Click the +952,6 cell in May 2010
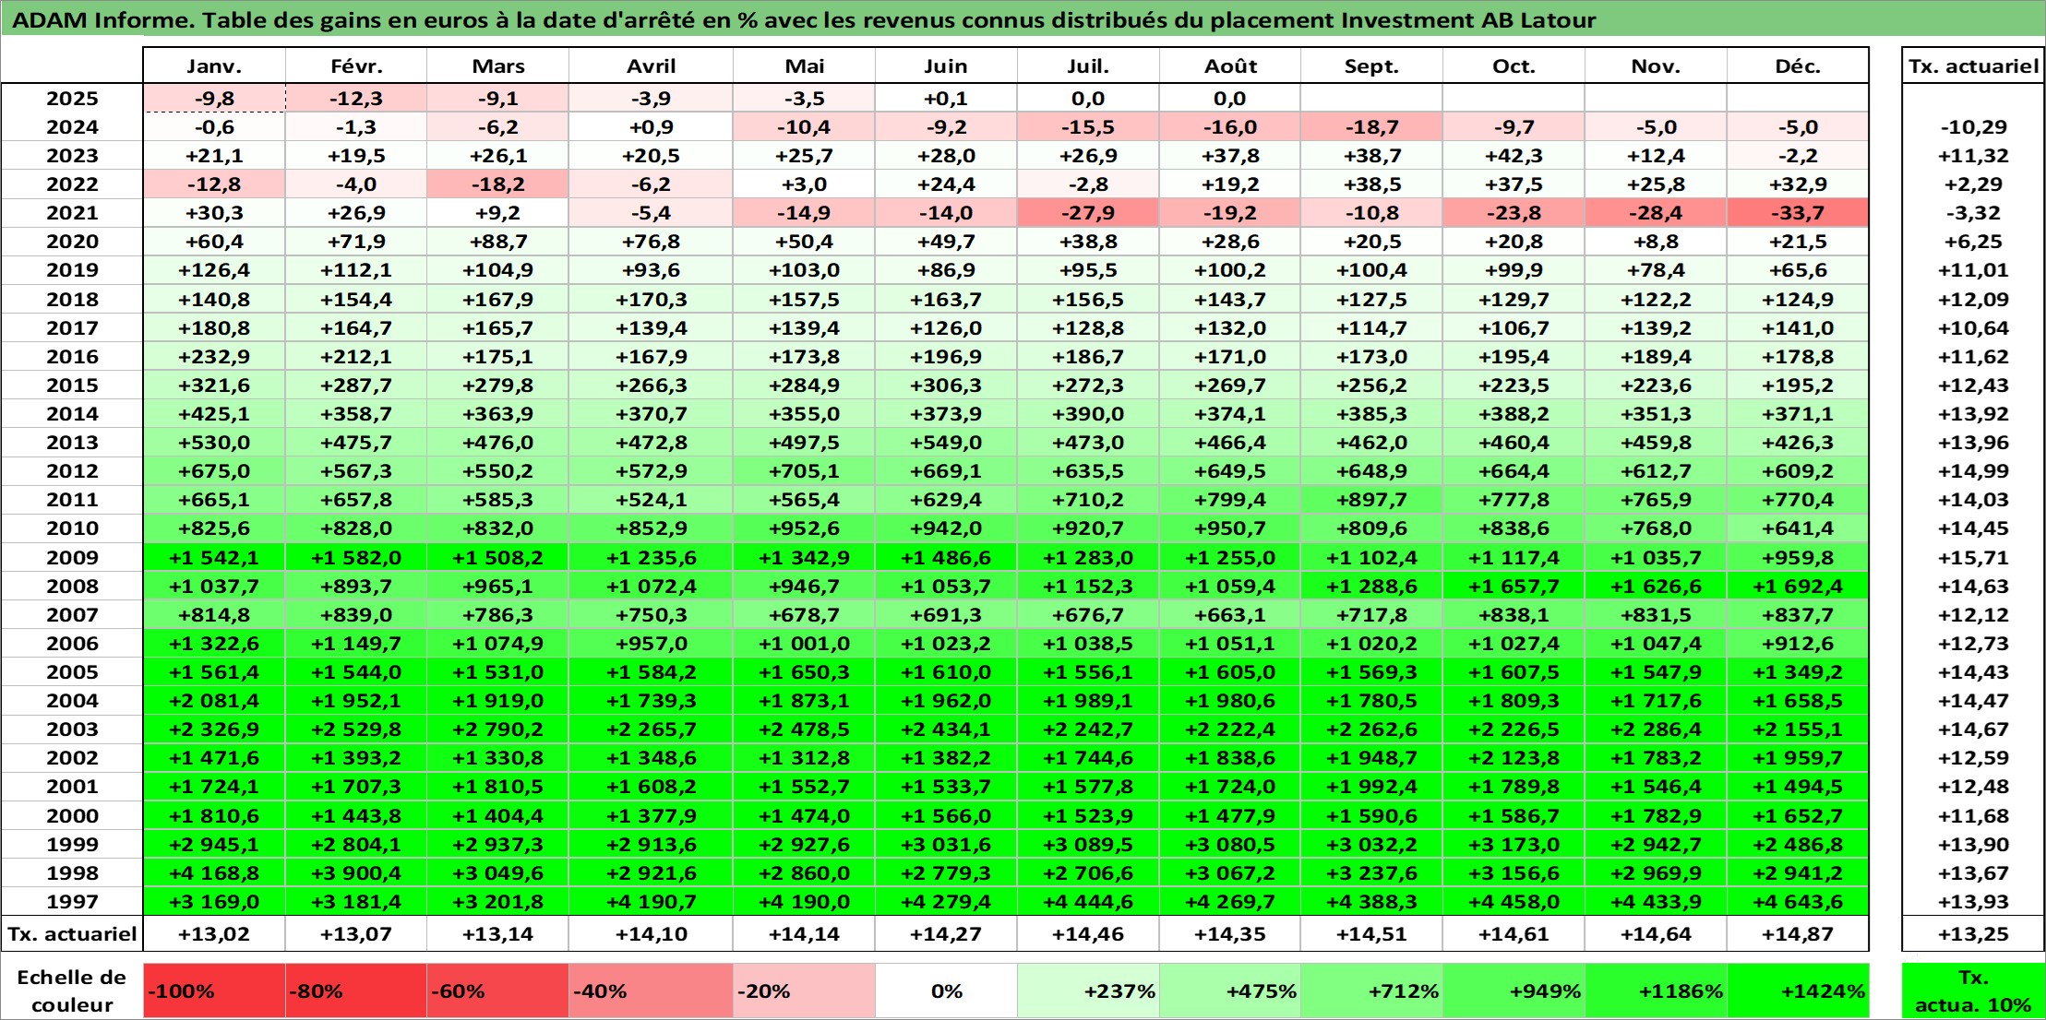The image size is (2046, 1020). (x=804, y=528)
